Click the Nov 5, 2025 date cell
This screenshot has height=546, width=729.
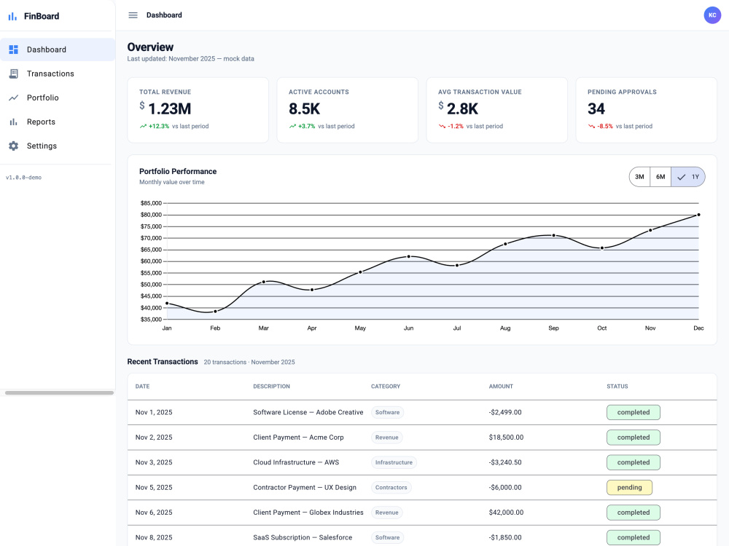[154, 488]
